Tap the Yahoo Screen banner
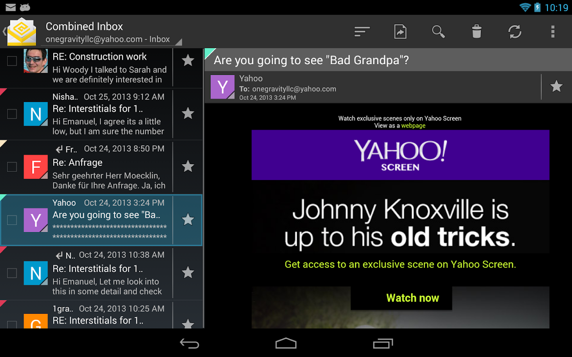This screenshot has width=572, height=357. [x=400, y=155]
